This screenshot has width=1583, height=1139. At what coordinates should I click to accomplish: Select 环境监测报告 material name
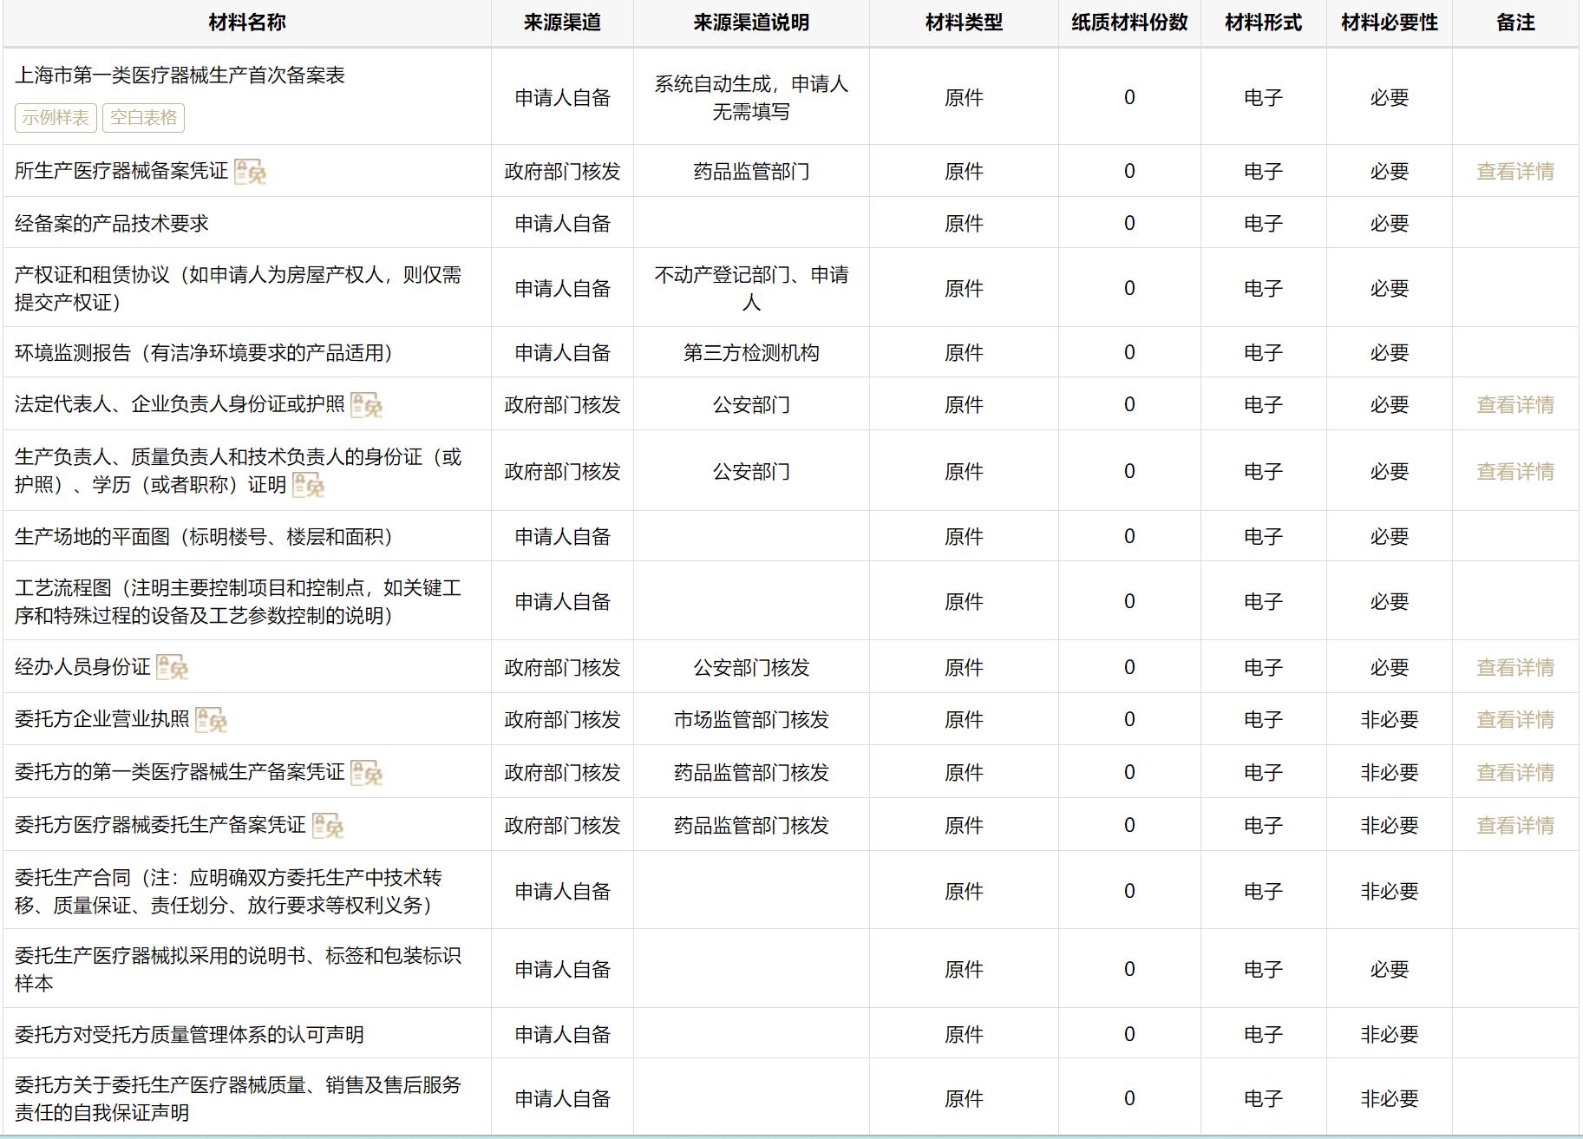click(x=205, y=353)
